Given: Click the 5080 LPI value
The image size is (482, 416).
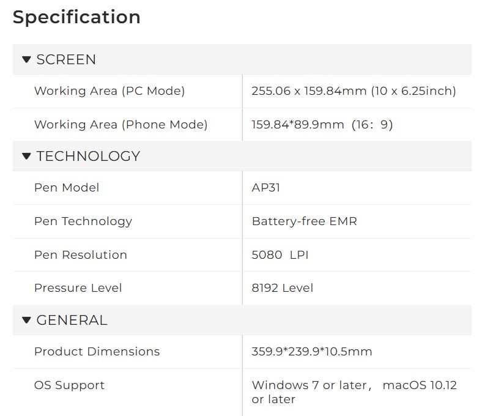Looking at the screenshot, I should pos(280,254).
